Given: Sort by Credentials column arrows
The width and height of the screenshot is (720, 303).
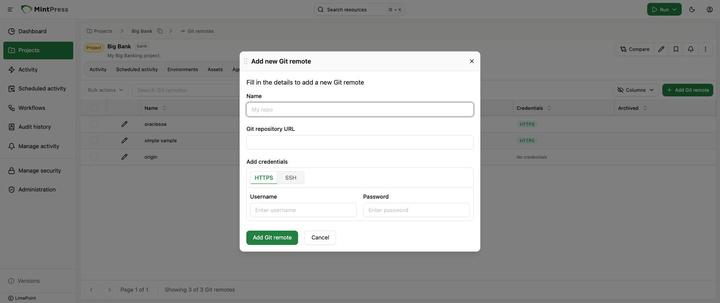Looking at the screenshot, I should pos(549,108).
